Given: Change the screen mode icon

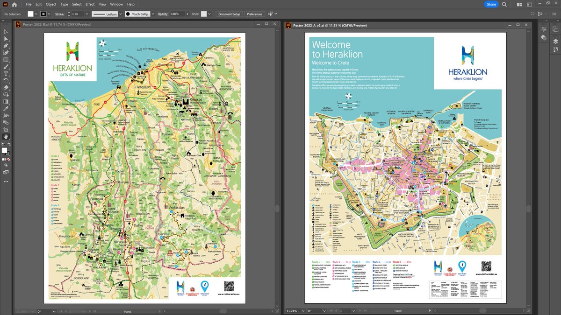Looking at the screenshot, I should 6,172.
